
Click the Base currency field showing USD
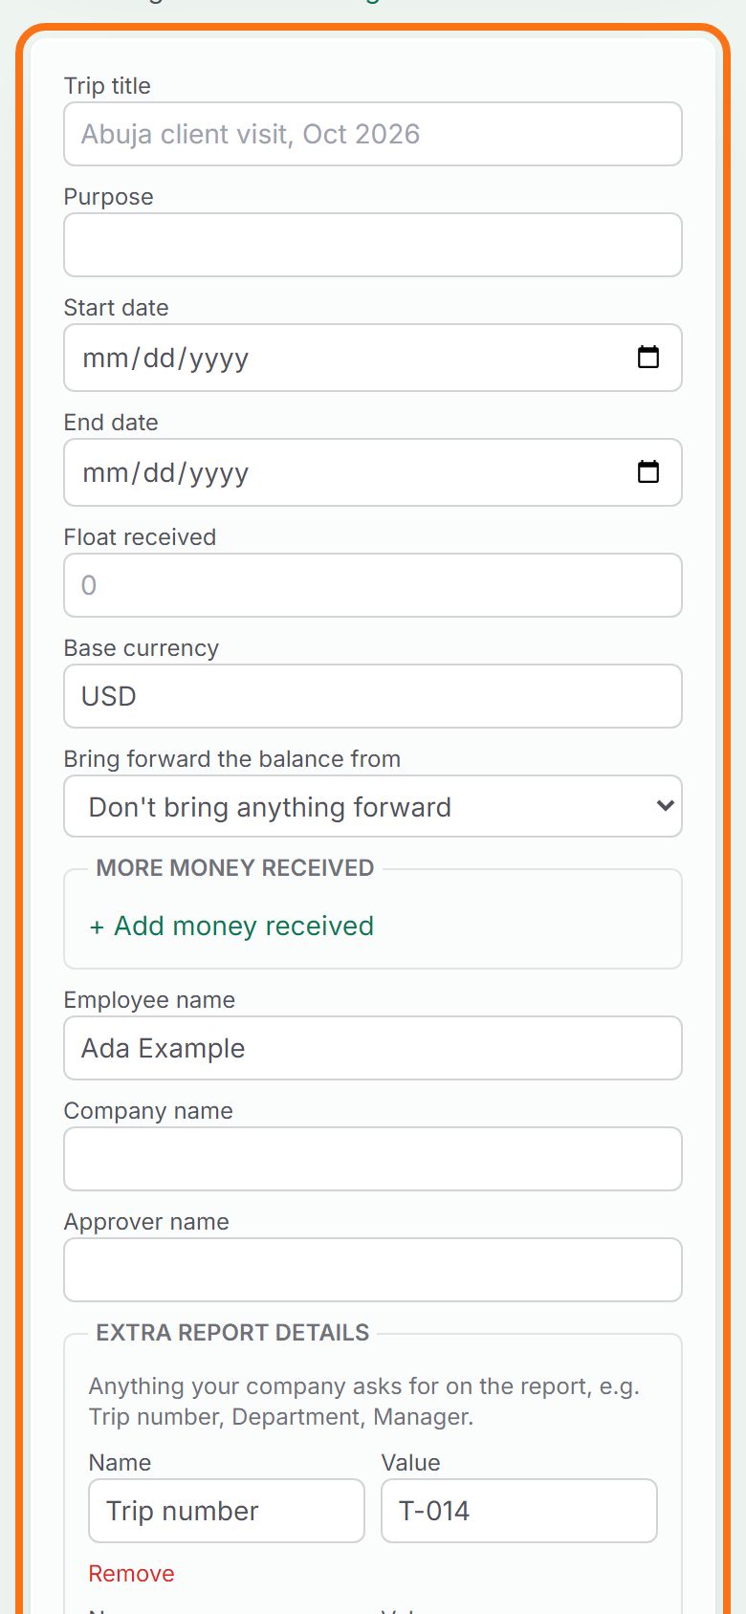point(373,696)
